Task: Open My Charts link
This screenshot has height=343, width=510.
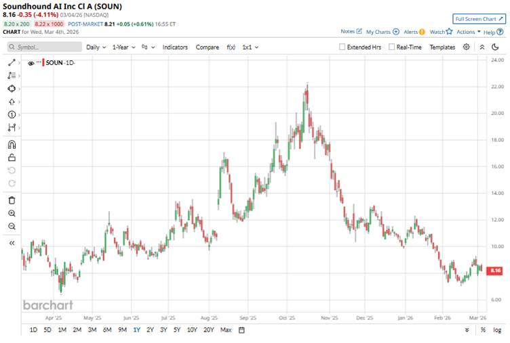Action: [x=382, y=32]
